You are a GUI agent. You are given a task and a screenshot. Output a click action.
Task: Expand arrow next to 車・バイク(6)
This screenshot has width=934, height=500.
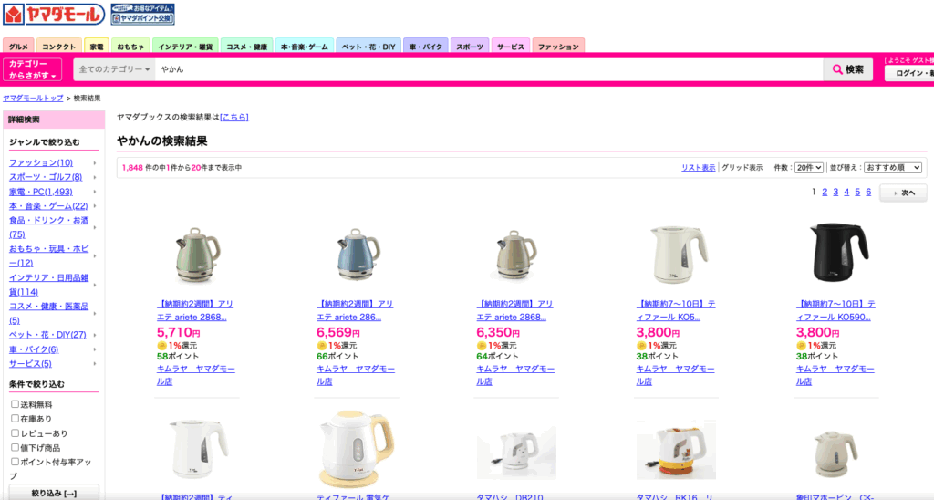[x=95, y=349]
